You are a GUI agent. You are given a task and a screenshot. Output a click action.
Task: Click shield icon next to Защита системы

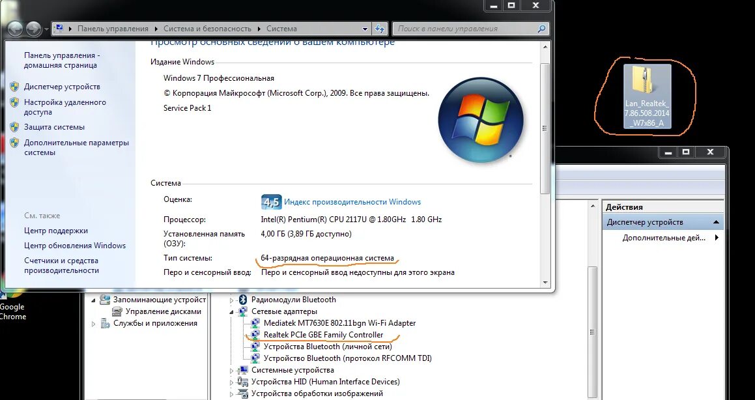(14, 128)
